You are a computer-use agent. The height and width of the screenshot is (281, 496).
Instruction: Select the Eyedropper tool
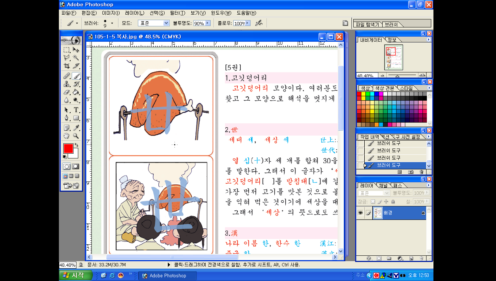tap(76, 128)
